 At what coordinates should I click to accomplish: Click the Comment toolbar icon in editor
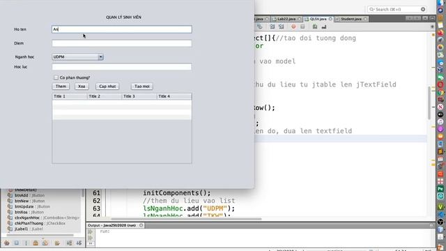(315, 26)
